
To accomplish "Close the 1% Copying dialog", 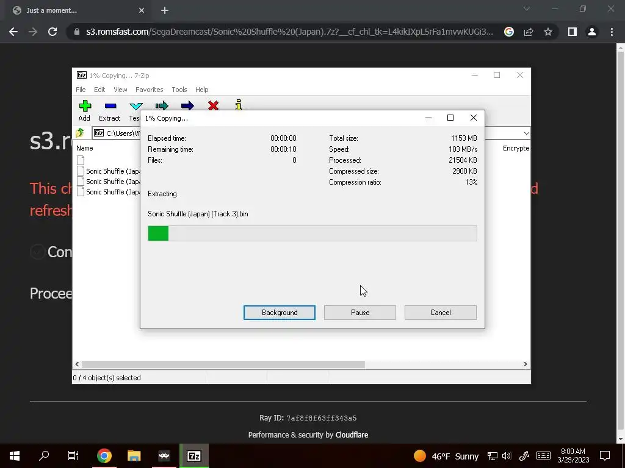I will point(474,118).
